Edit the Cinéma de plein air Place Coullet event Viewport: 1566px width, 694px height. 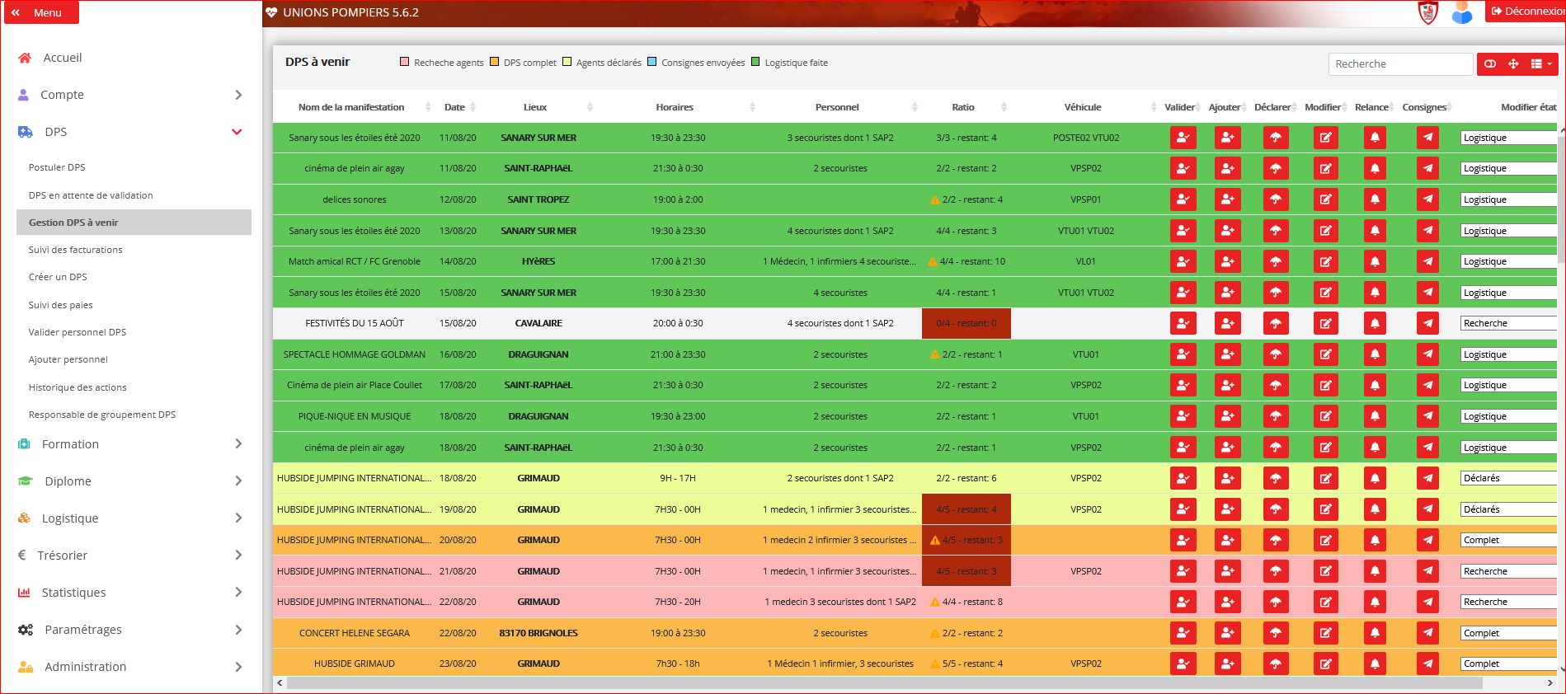click(1326, 385)
